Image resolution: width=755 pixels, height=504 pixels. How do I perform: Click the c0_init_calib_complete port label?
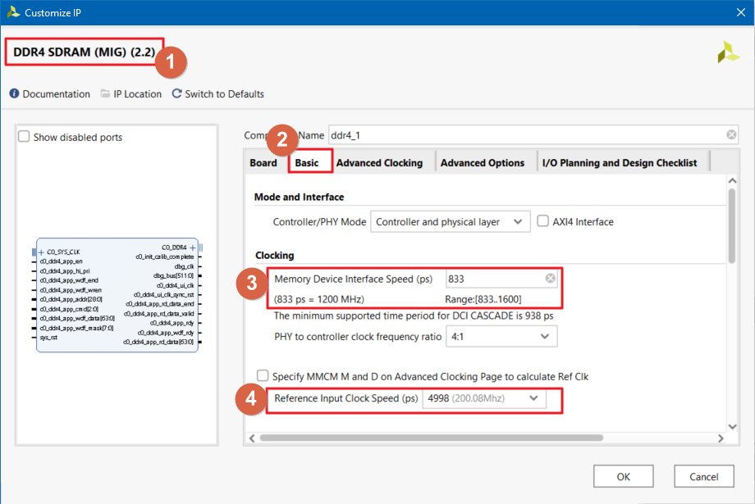pos(164,257)
